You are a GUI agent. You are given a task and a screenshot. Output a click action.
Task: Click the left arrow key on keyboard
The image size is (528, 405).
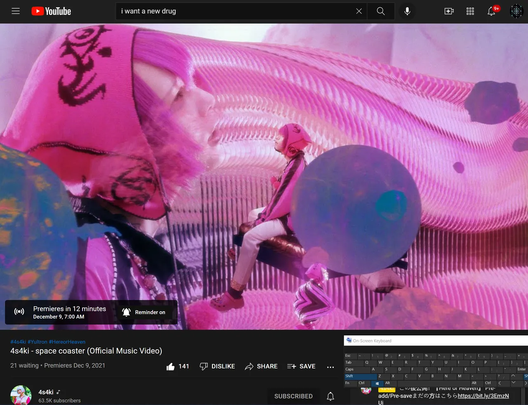pyautogui.click(x=504, y=384)
